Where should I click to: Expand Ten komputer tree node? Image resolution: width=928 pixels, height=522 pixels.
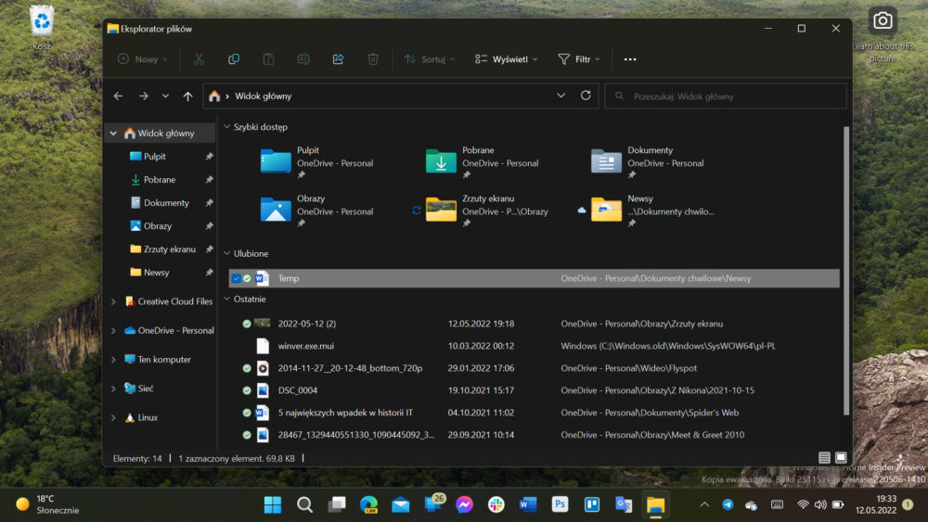113,360
